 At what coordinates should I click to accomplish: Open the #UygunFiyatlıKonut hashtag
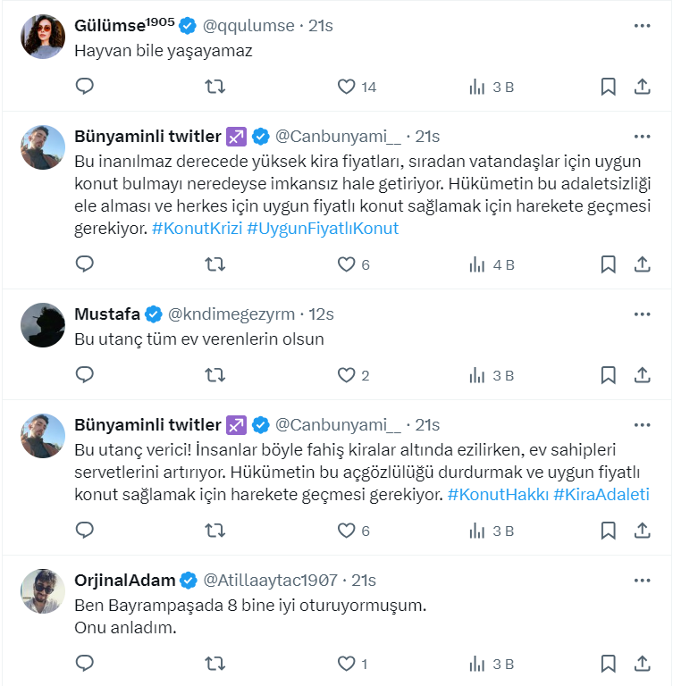click(323, 228)
